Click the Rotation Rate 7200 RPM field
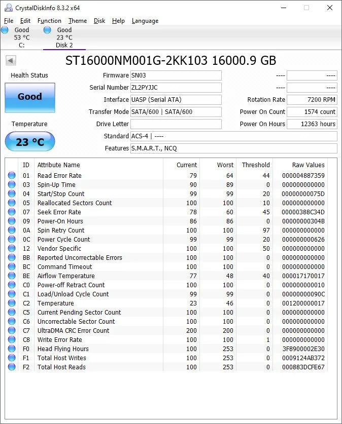Image resolution: width=342 pixels, height=424 pixels. (x=312, y=100)
